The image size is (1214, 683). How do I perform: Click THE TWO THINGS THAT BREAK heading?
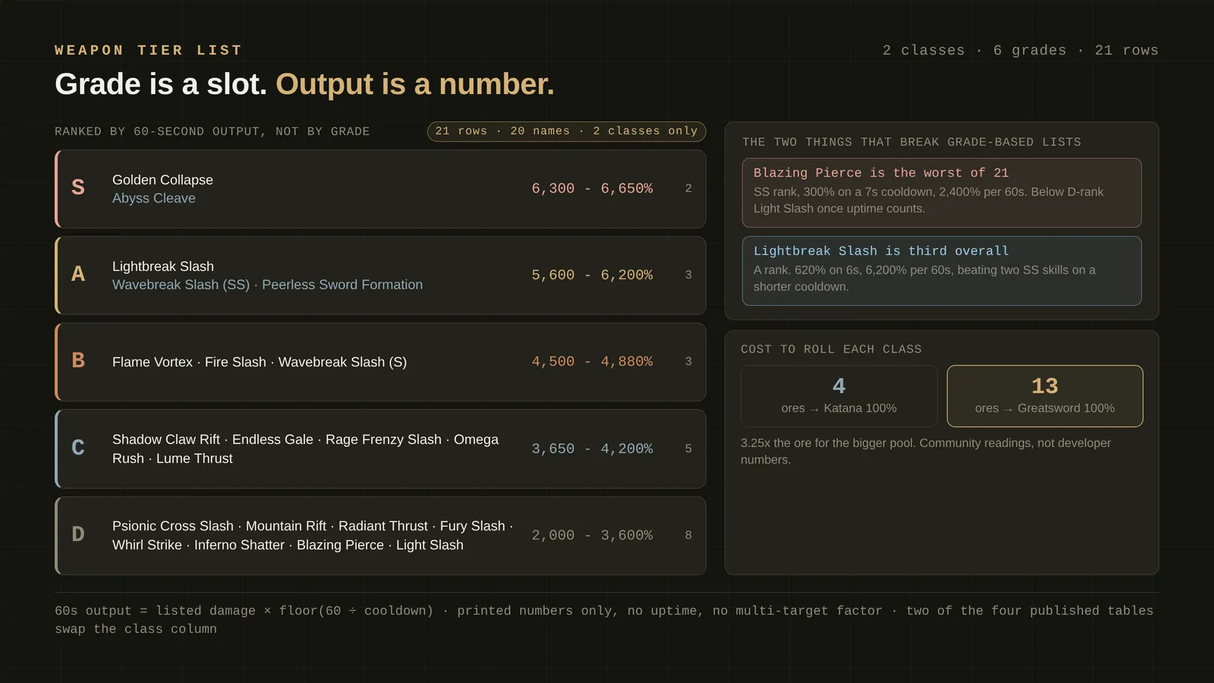911,142
